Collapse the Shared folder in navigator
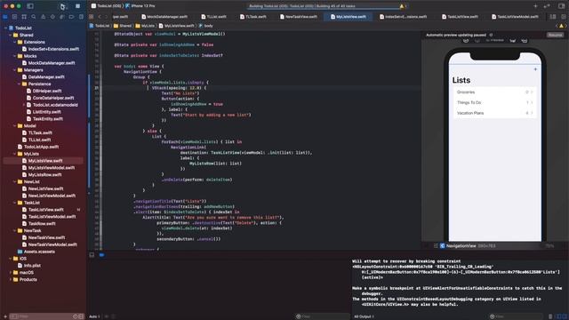Screen dimensions: 569x320 pyautogui.click(x=10, y=36)
